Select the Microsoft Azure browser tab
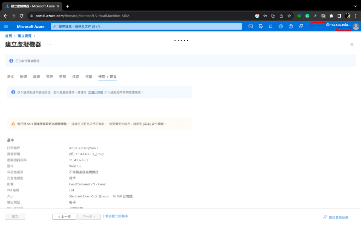The image size is (361, 226). click(32, 6)
